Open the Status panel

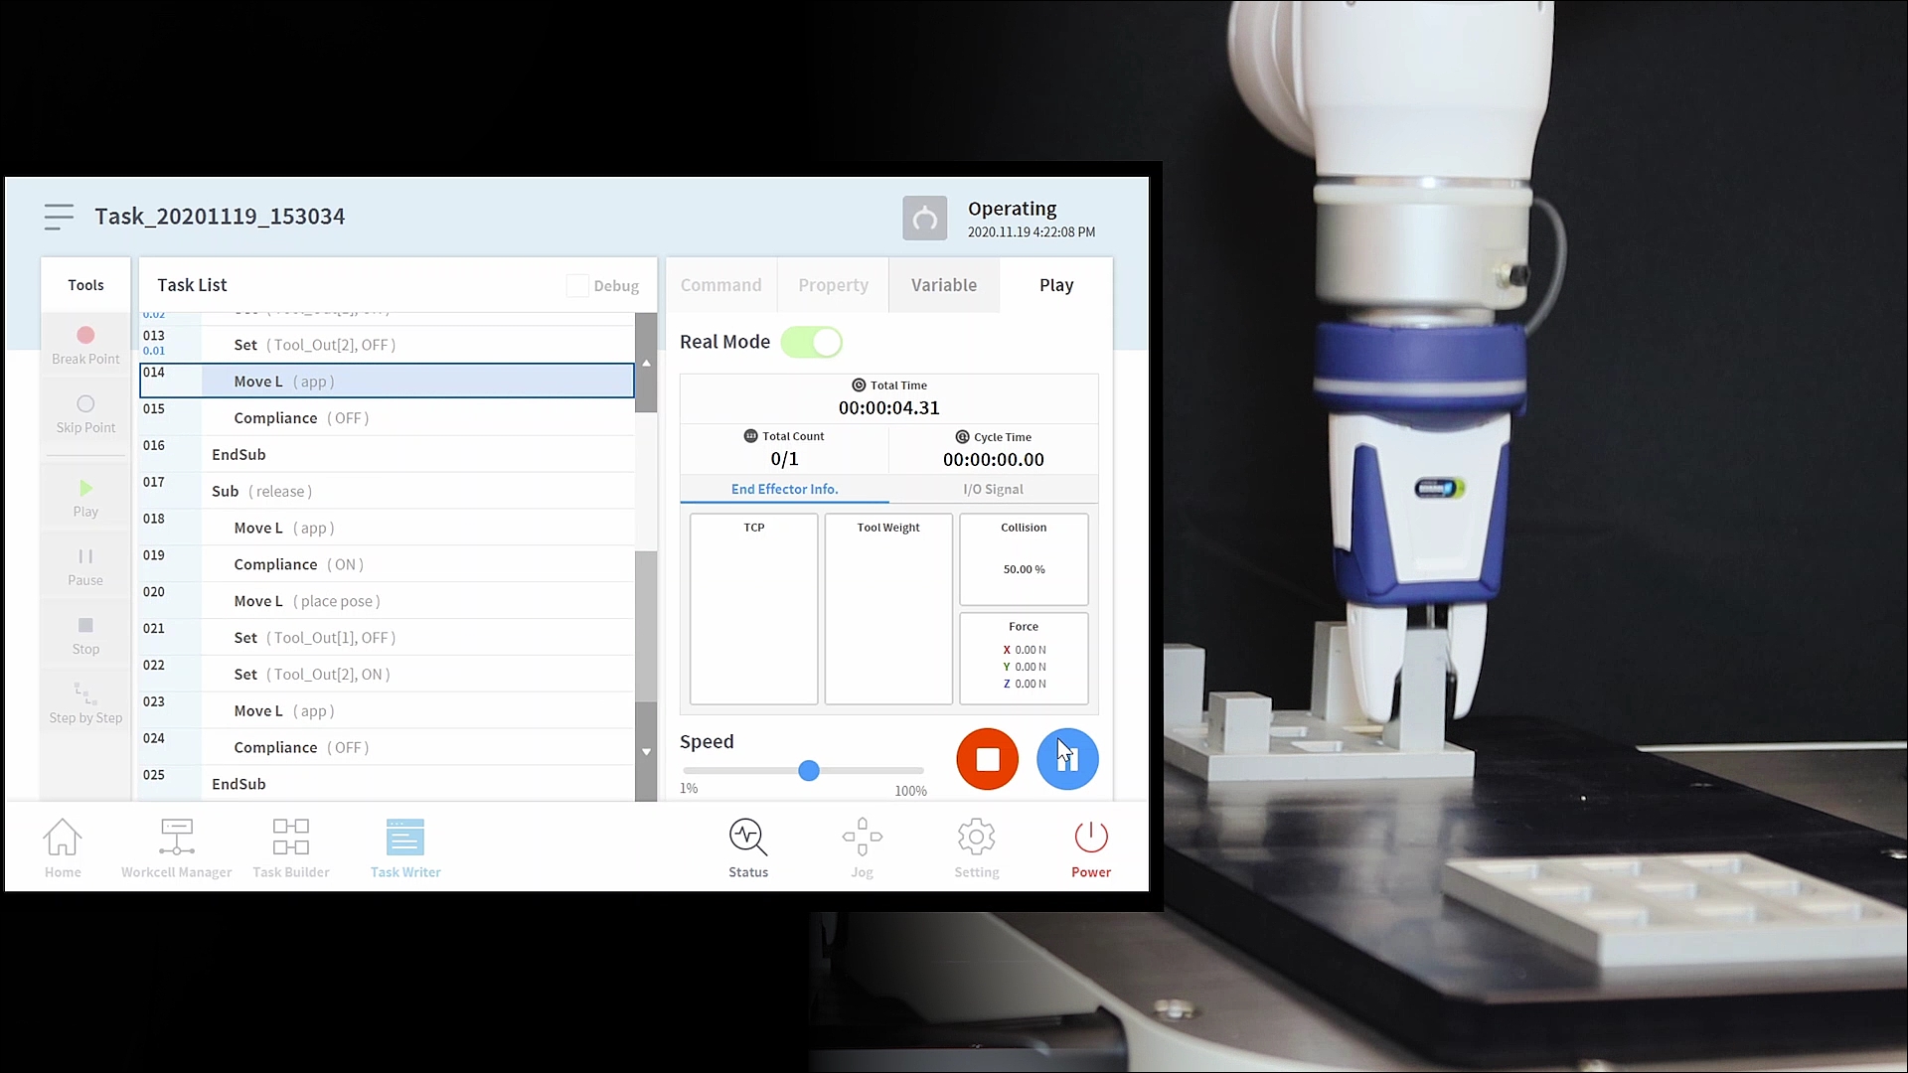[748, 847]
